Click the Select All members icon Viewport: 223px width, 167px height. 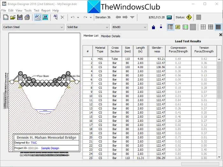point(55,17)
